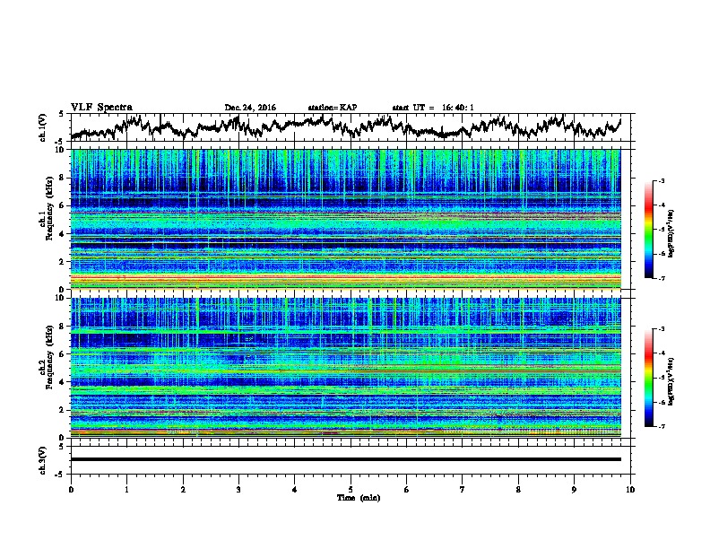Image resolution: width=710 pixels, height=549 pixels.
Task: Select the date text "Dec. 24, 2016"
Action: click(x=250, y=108)
